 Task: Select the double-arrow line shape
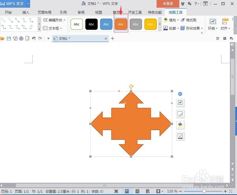click(17, 20)
